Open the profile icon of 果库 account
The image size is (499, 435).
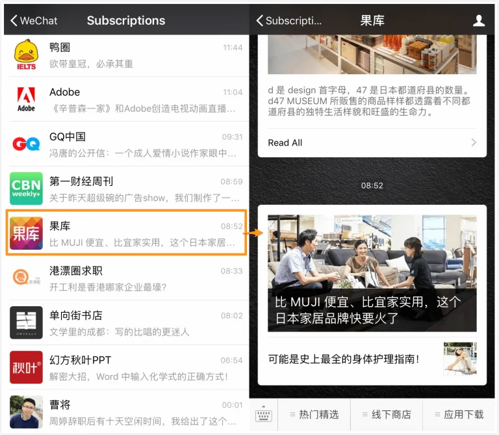479,21
